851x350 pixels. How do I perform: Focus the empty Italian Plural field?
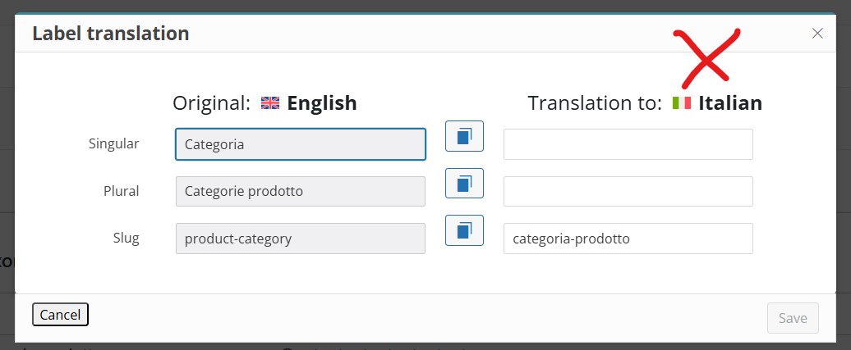point(628,191)
